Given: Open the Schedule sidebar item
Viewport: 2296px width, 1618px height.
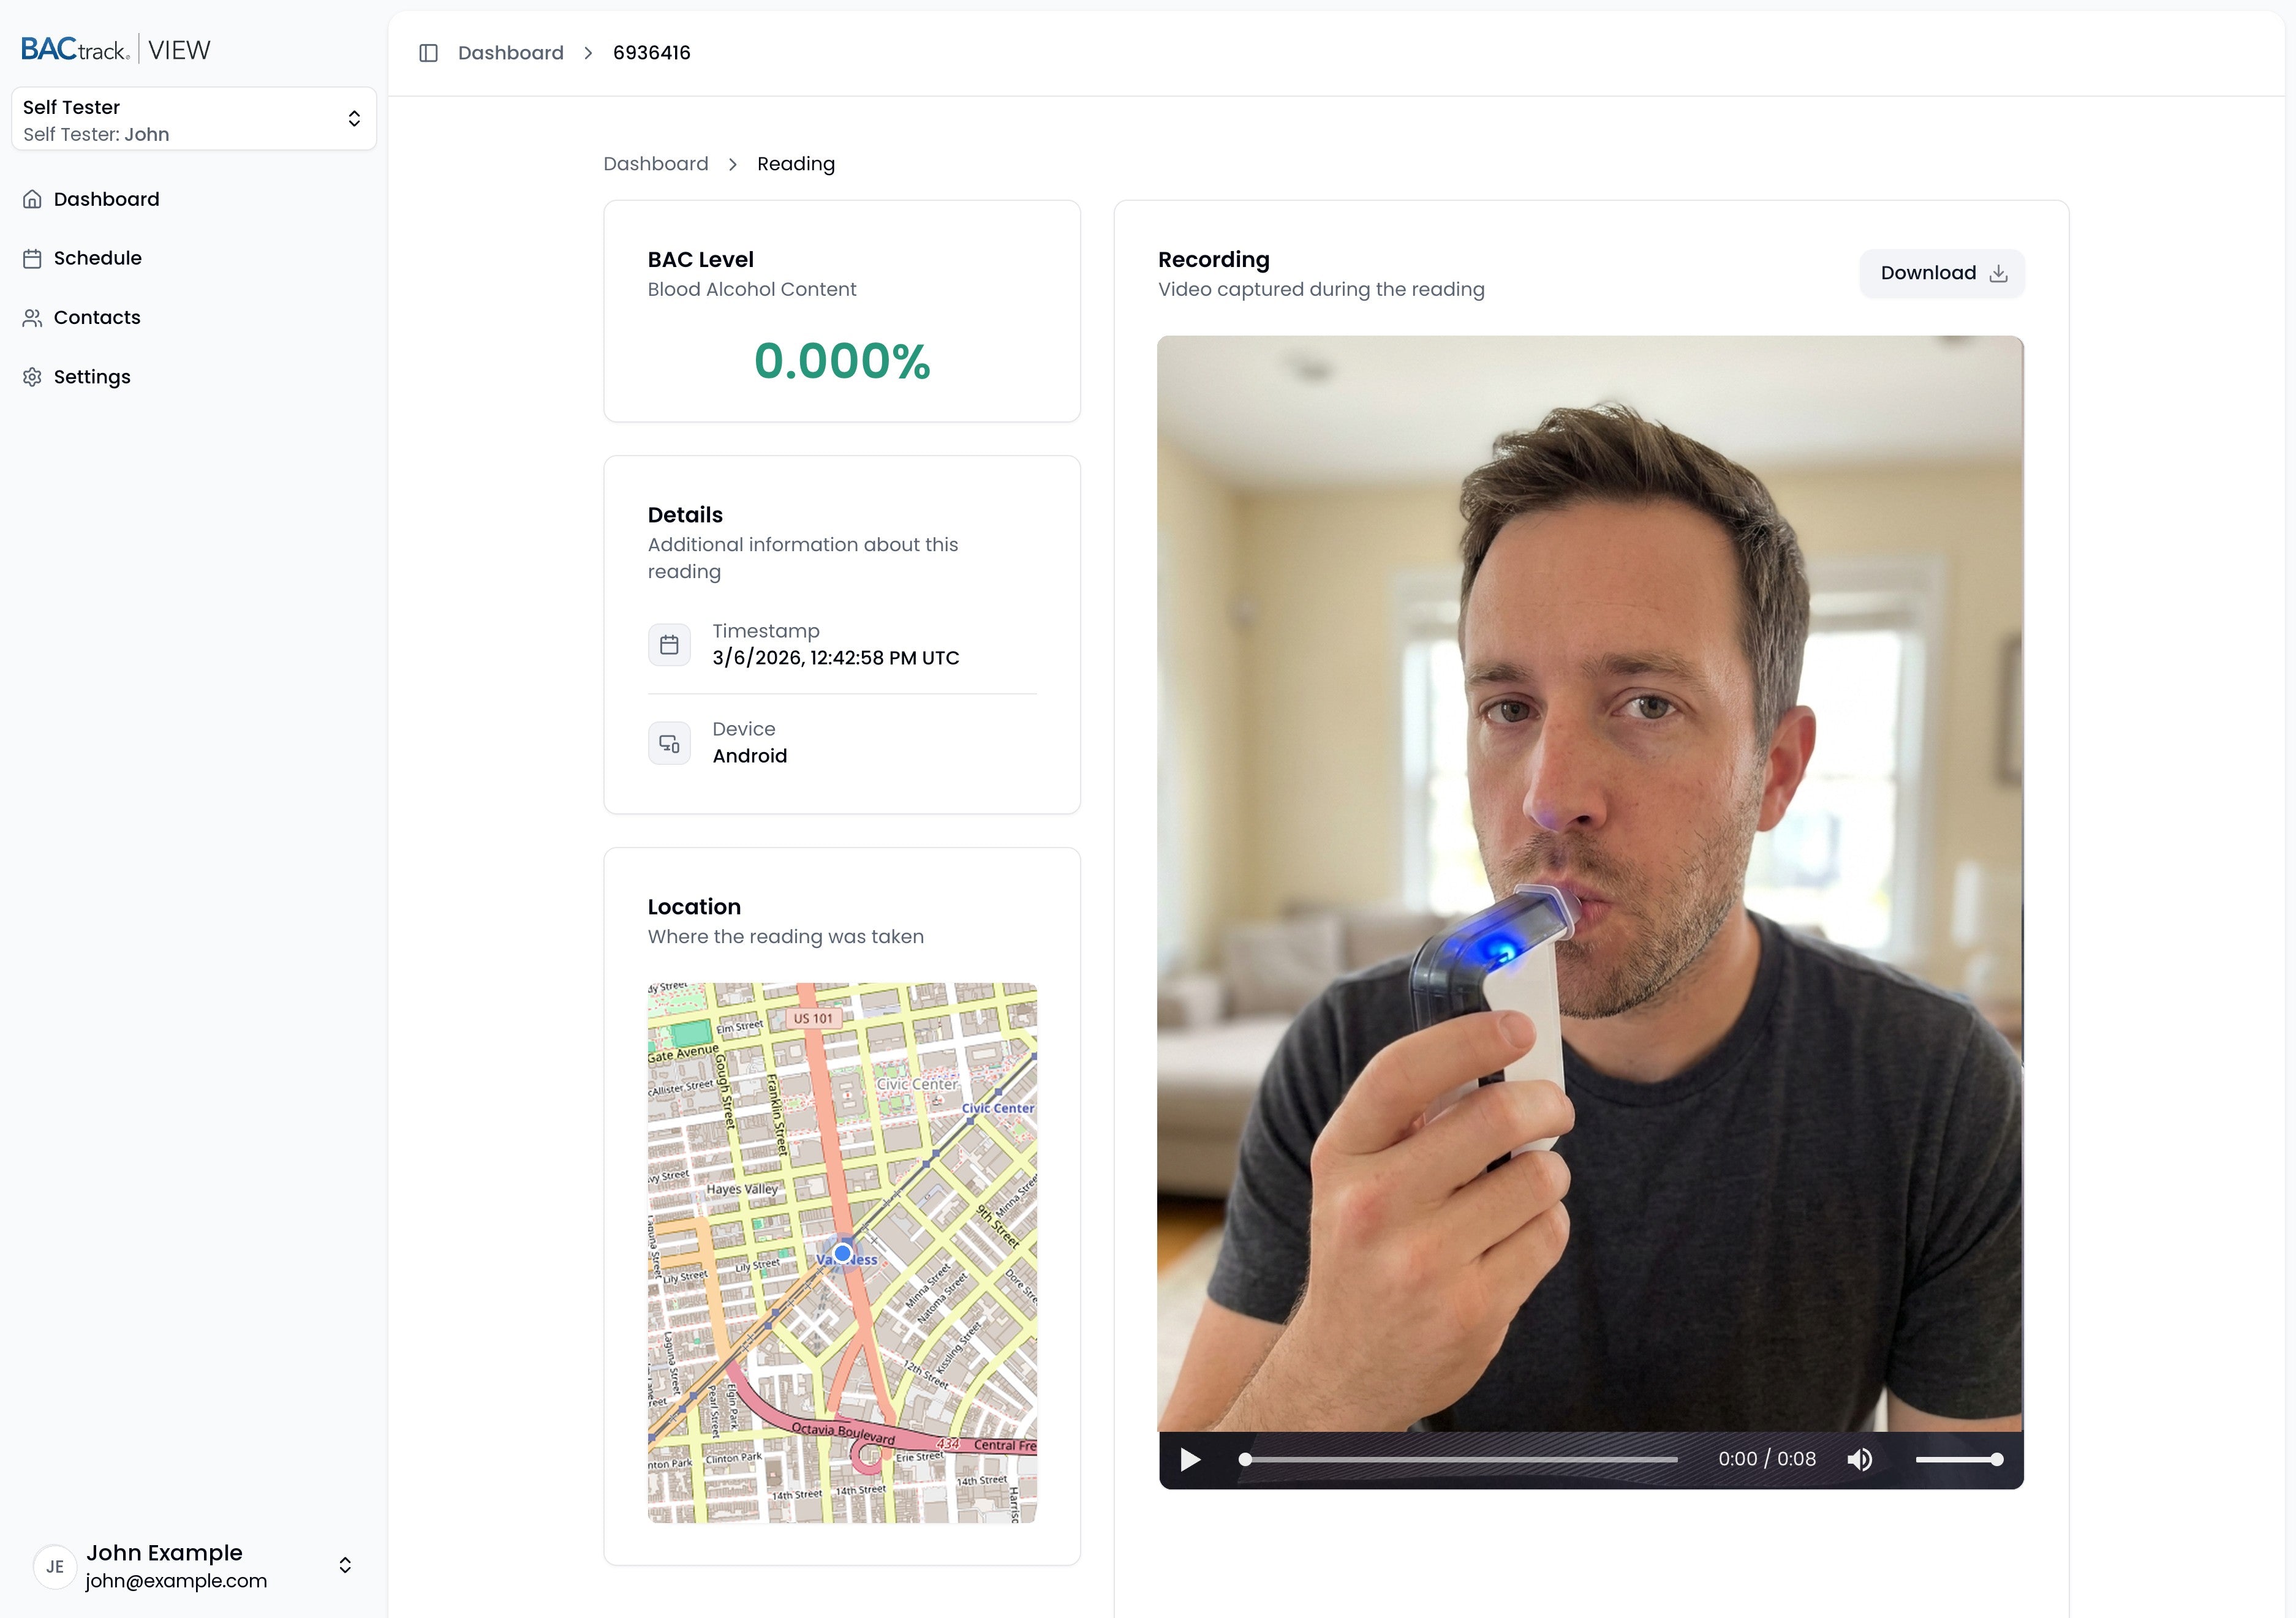Looking at the screenshot, I should [x=193, y=258].
